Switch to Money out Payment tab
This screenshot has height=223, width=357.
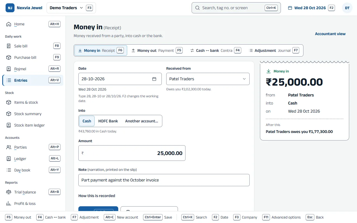157,50
